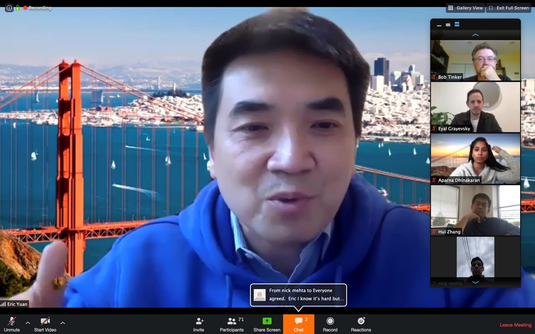This screenshot has width=535, height=334.
Task: Open the Chat panel
Action: pos(299,324)
